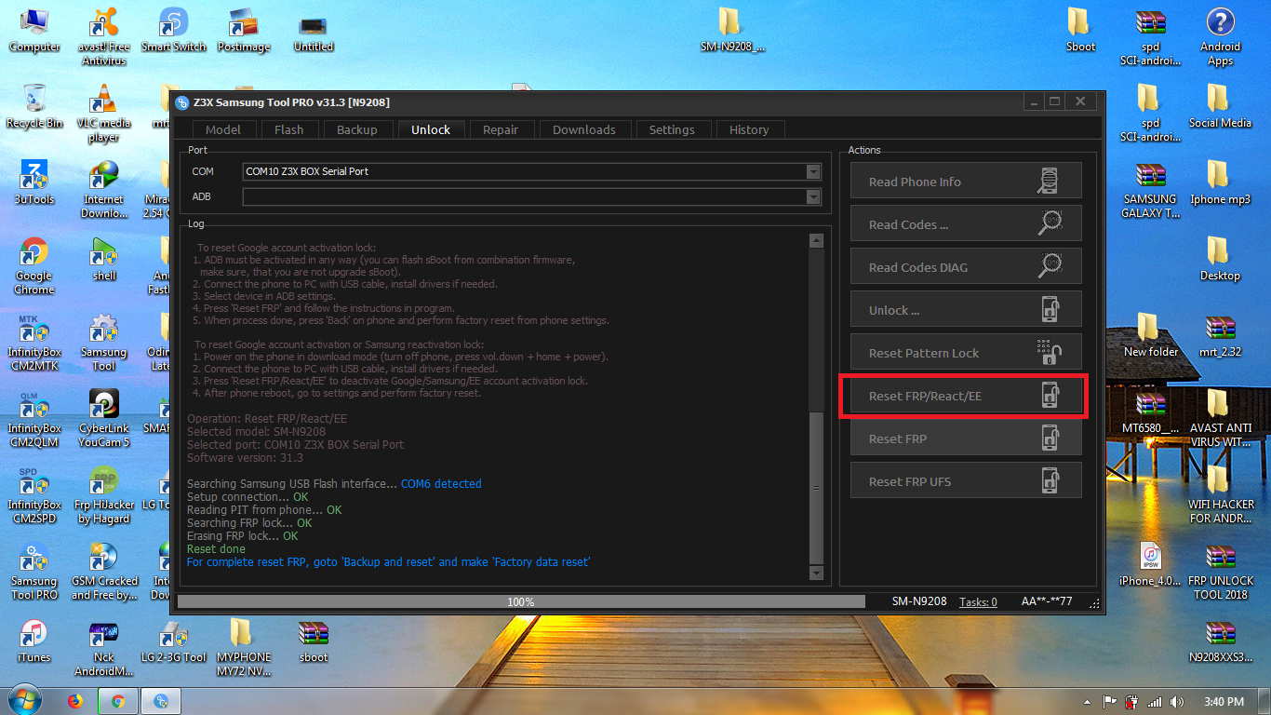
Task: Select the InfinityBox CM2QLM desktop shortcut
Action: tap(34, 419)
